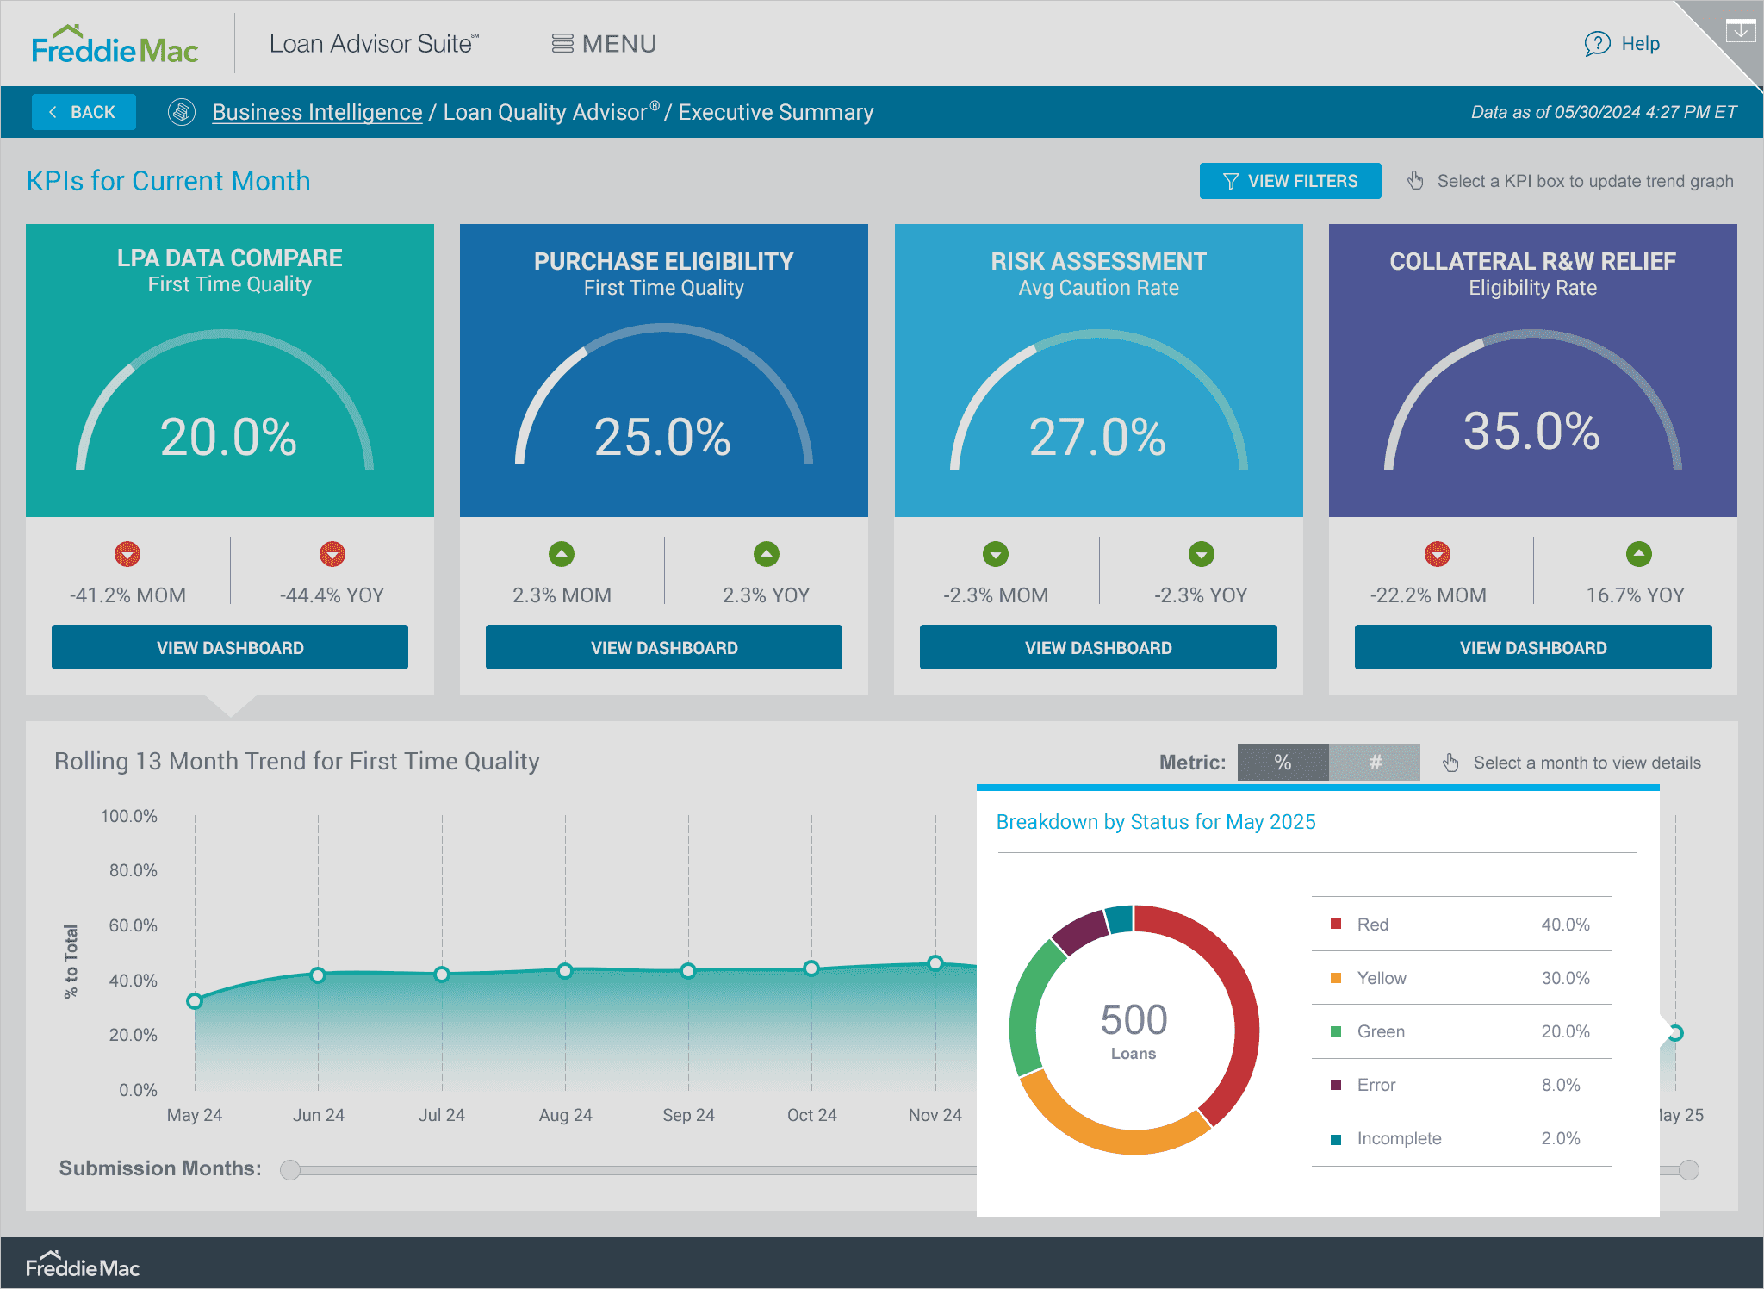View dashboard for LPA Data Compare
The width and height of the screenshot is (1764, 1289).
[230, 647]
